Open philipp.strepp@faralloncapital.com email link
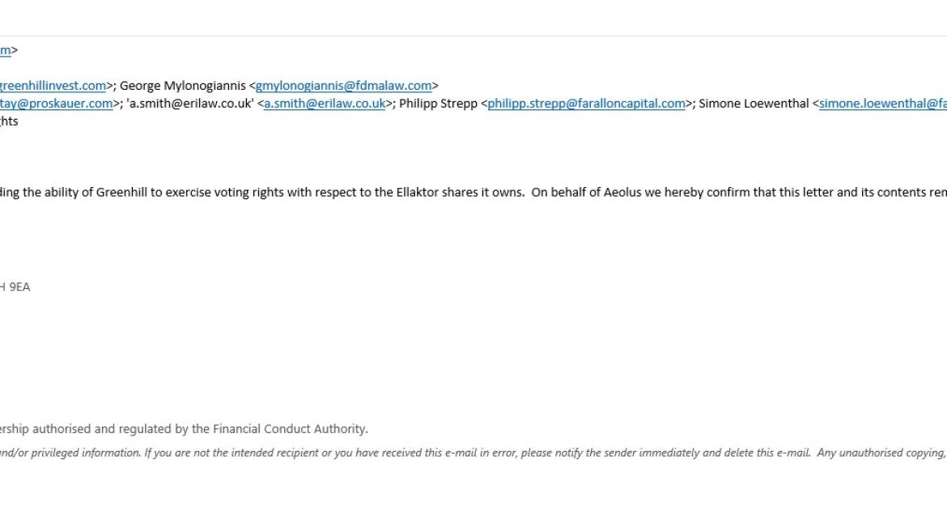 coord(587,104)
